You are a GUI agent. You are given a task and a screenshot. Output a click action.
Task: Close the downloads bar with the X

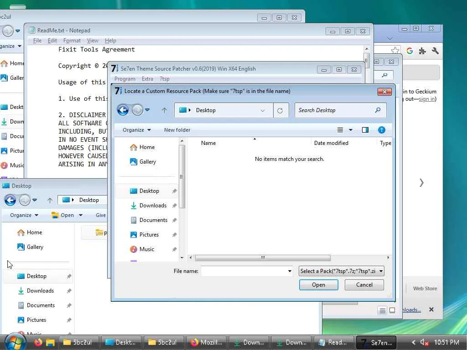[x=431, y=309]
